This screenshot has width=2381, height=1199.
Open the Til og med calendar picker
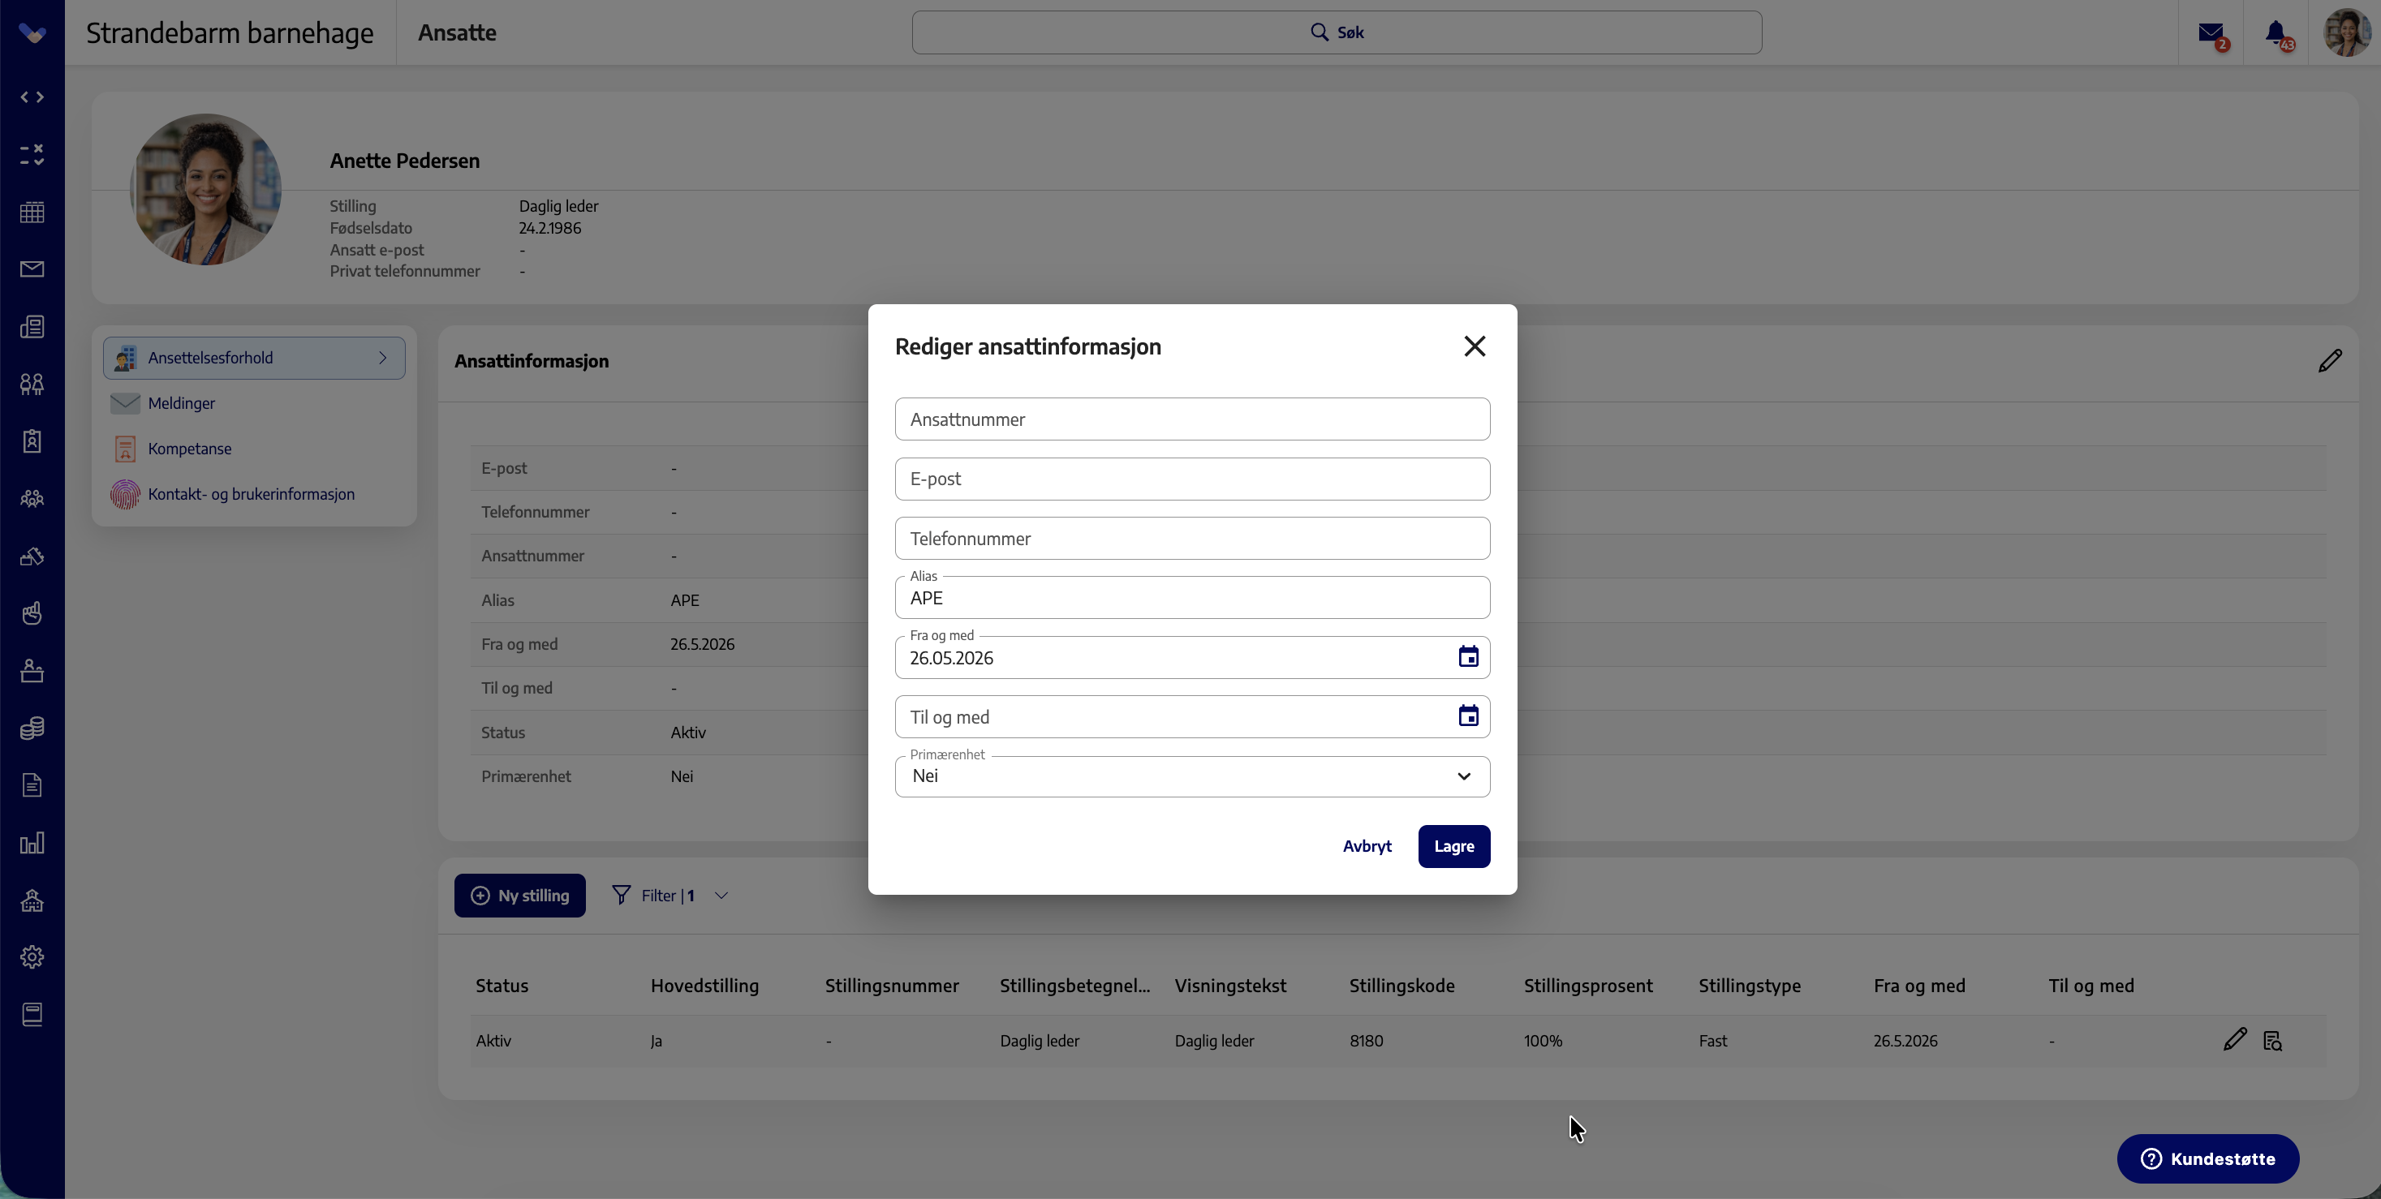coord(1468,716)
